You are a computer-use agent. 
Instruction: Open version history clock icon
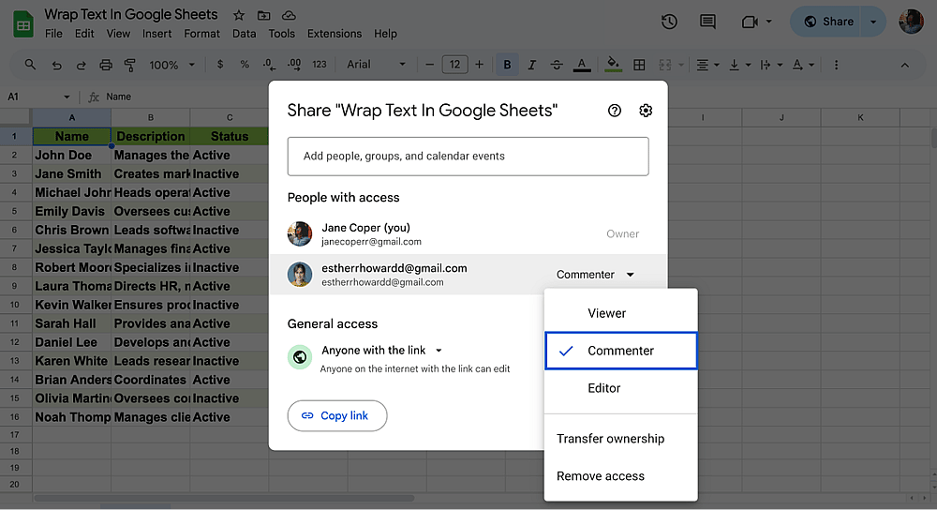click(x=669, y=22)
